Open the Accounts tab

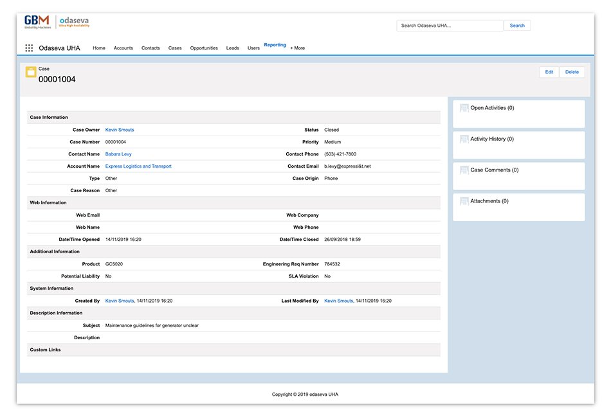123,48
